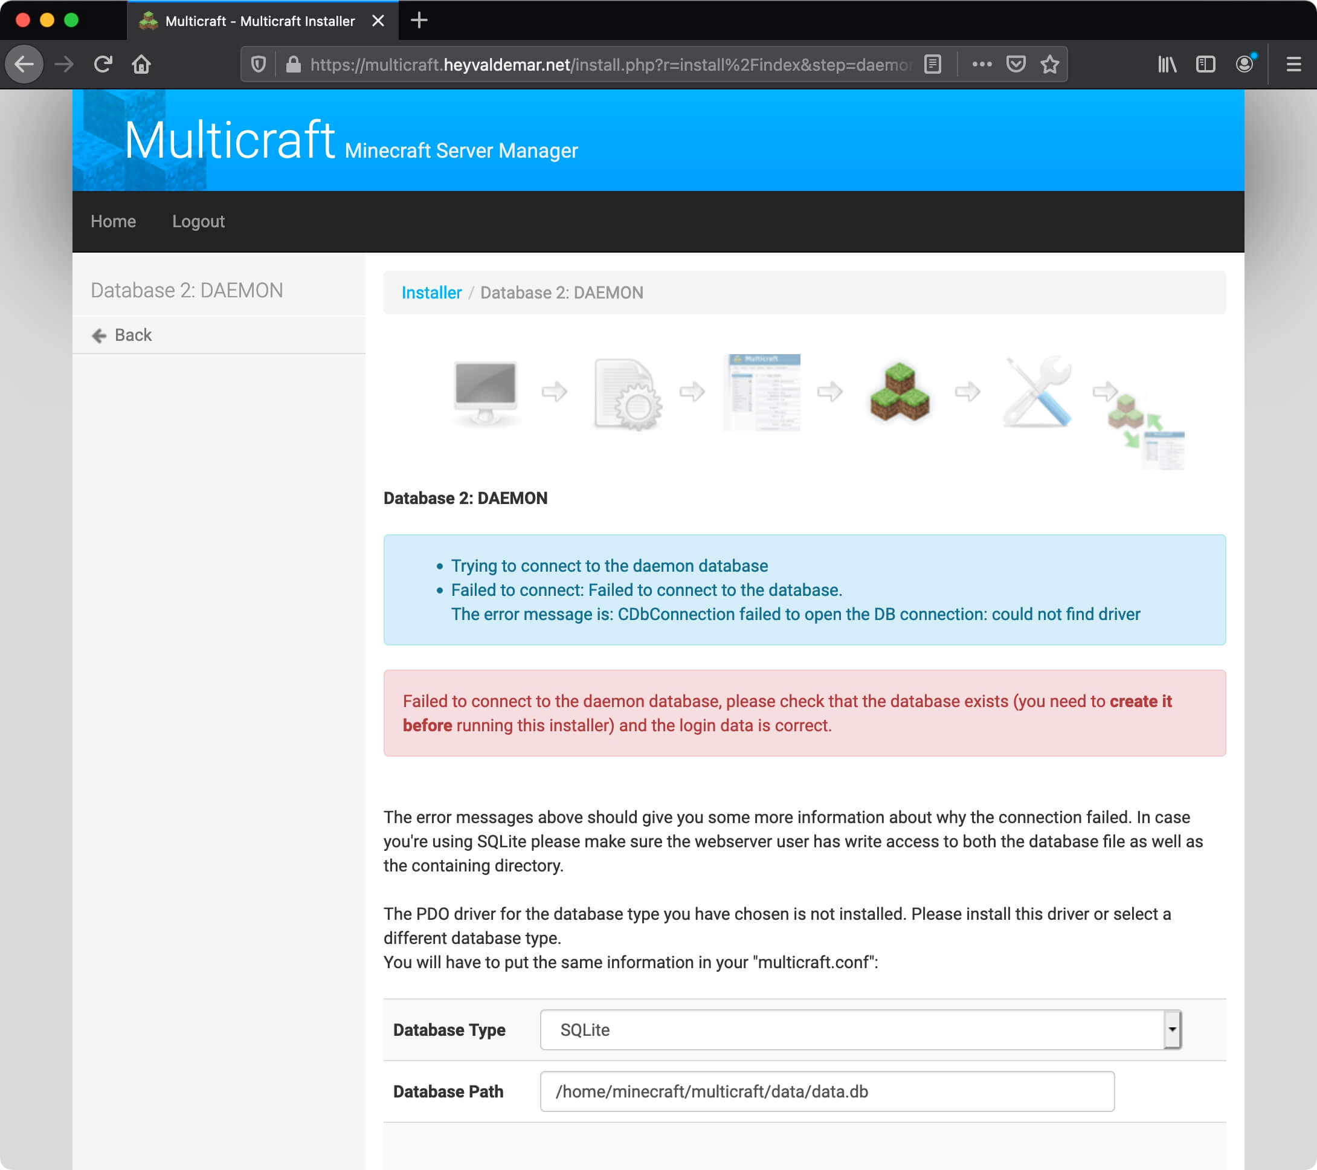Open the browser home page
Viewport: 1317px width, 1170px height.
point(142,64)
